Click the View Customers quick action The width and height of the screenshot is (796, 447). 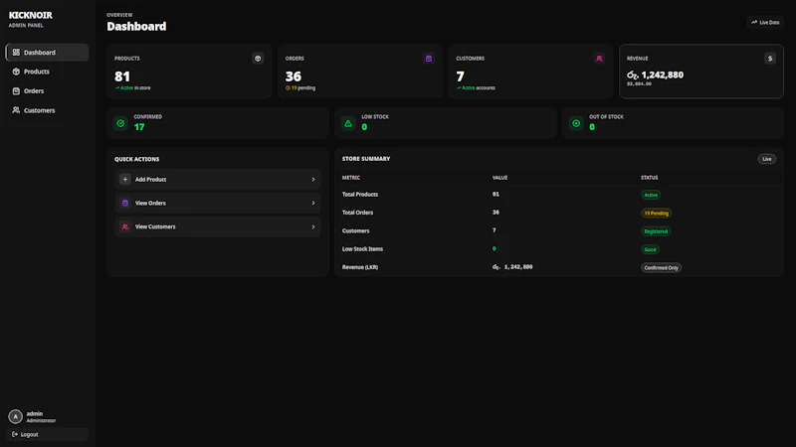218,227
